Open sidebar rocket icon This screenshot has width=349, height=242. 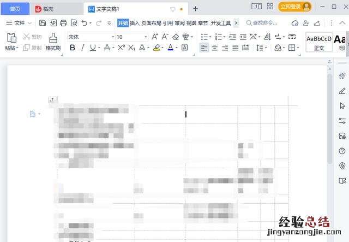342,75
